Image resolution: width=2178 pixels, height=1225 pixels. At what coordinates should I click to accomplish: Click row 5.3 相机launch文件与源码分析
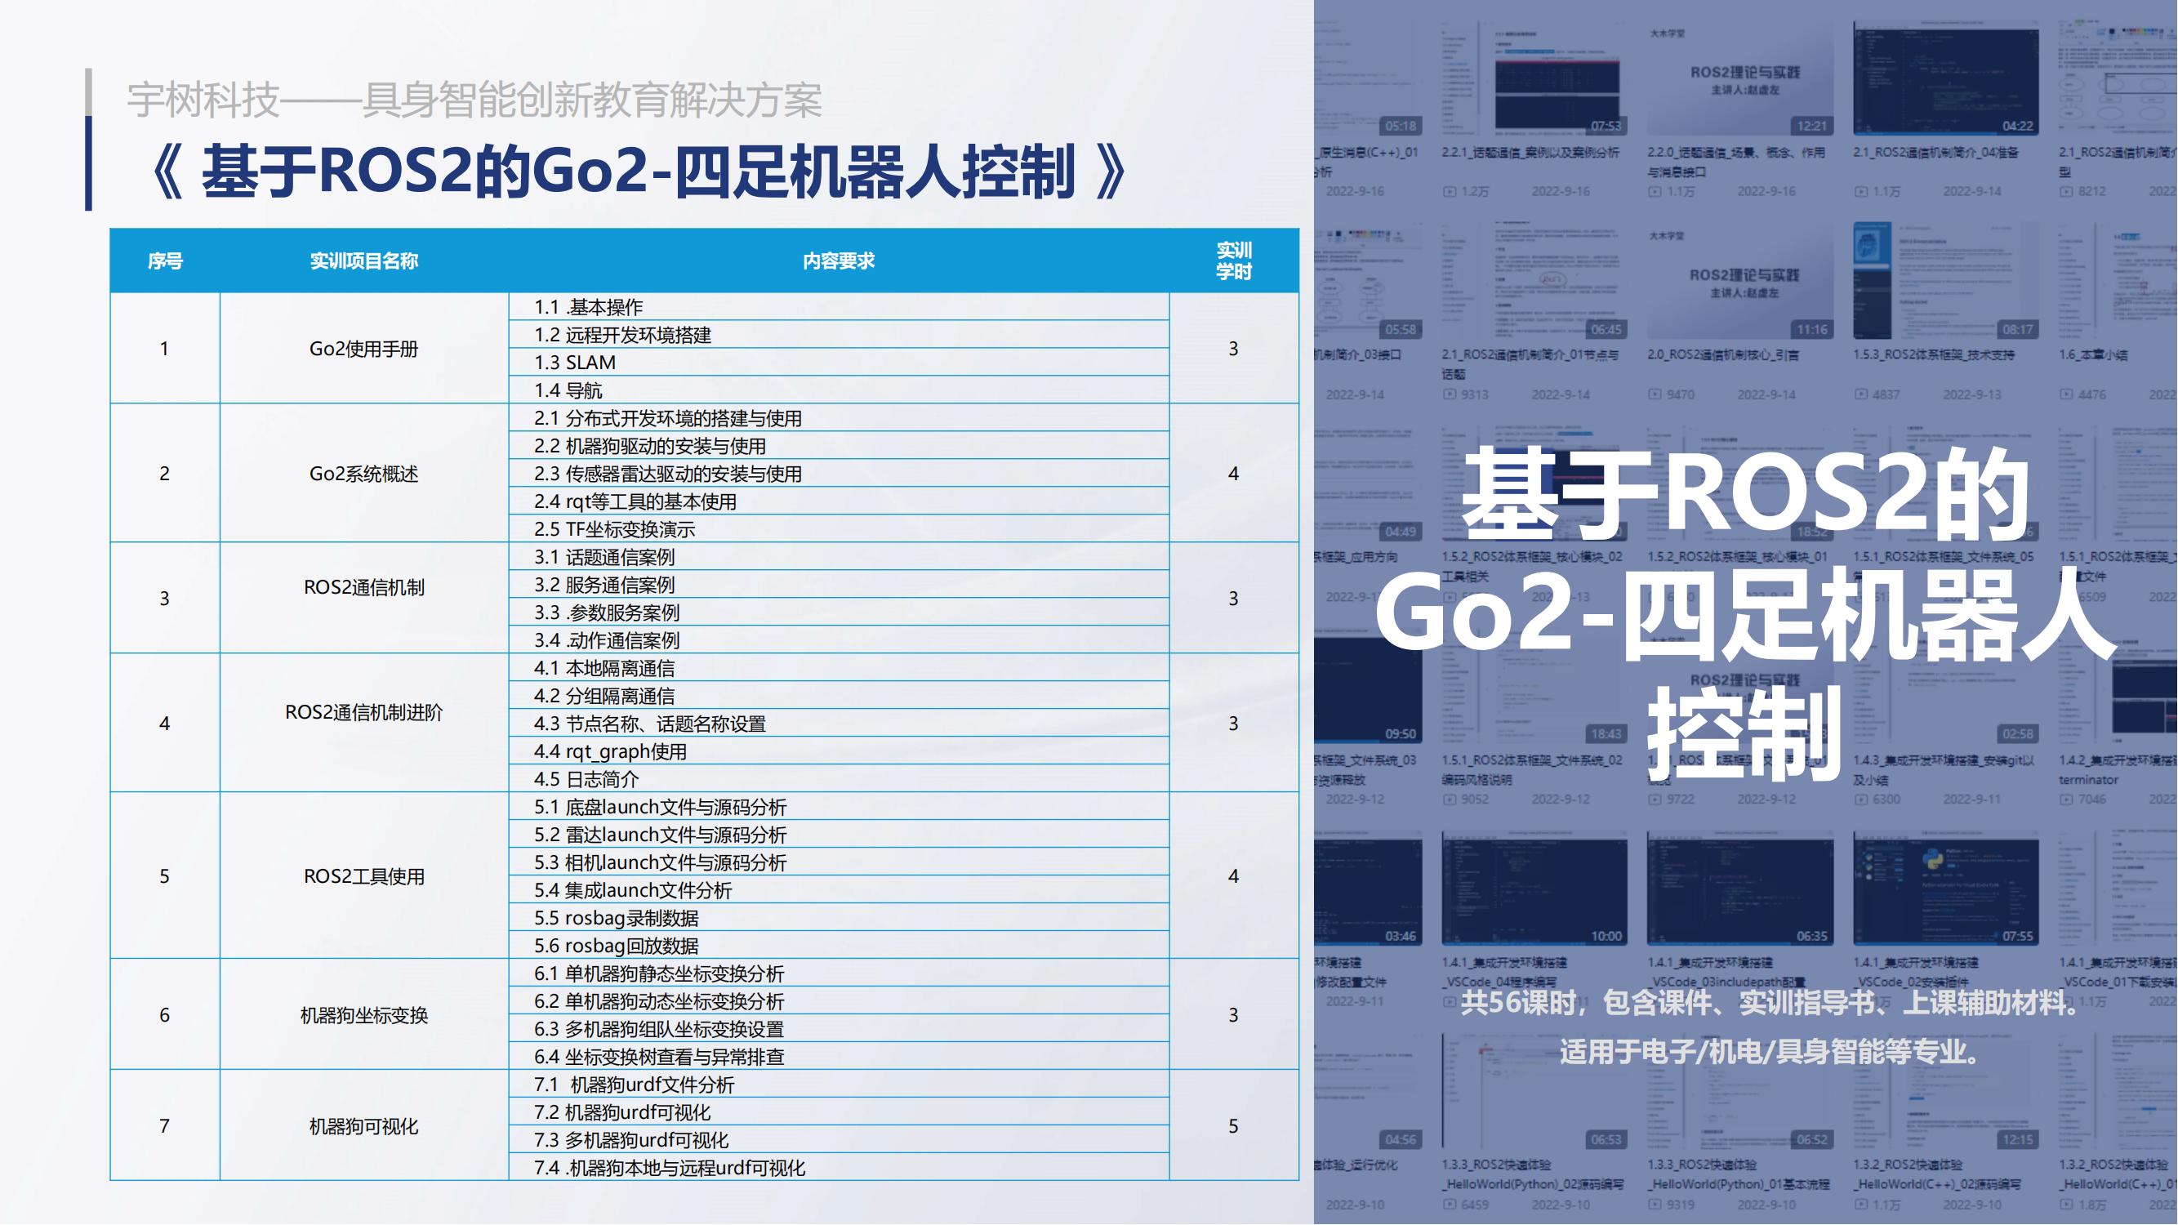(x=839, y=862)
